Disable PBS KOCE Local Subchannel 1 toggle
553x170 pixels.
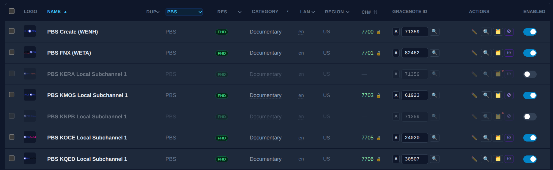click(530, 138)
